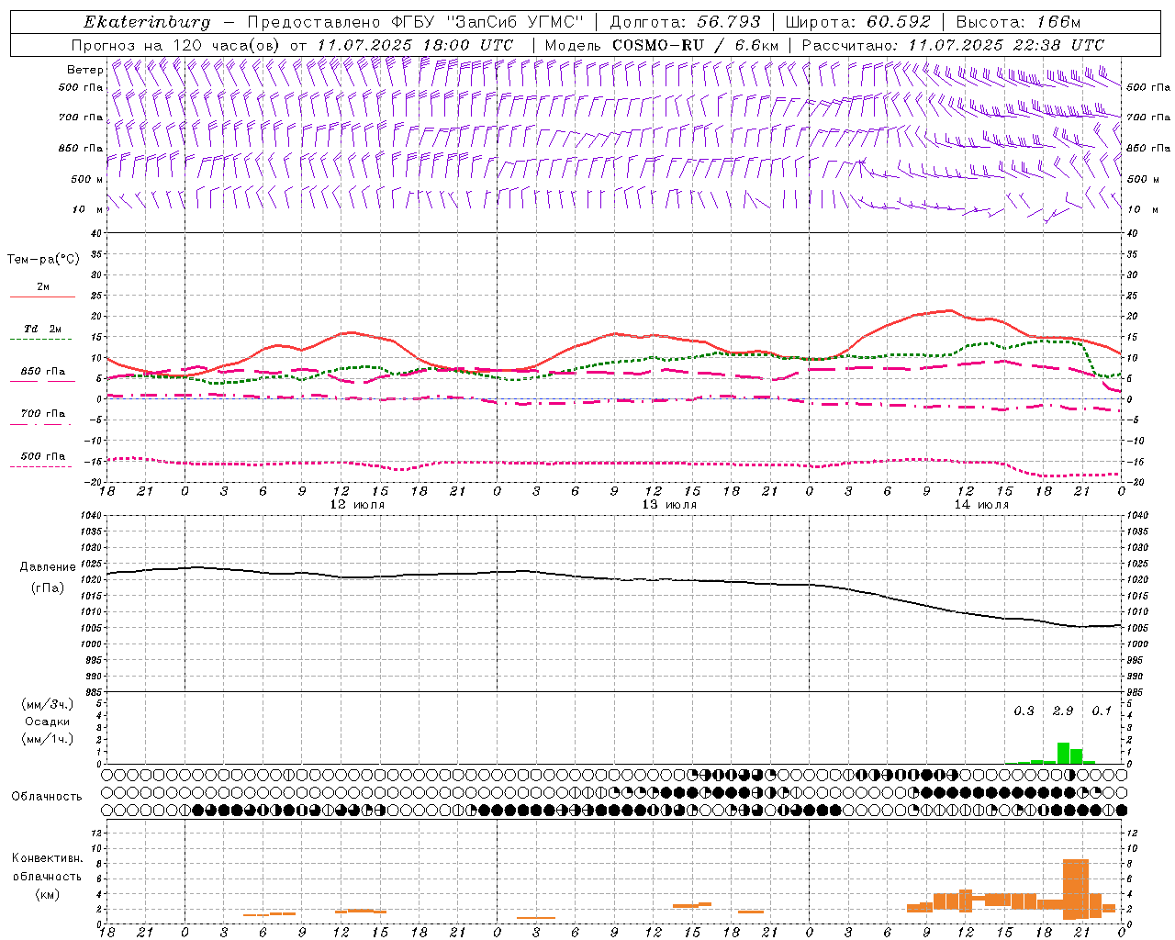
Task: Click the "Широта: 60.592" header field
Action: point(857,22)
